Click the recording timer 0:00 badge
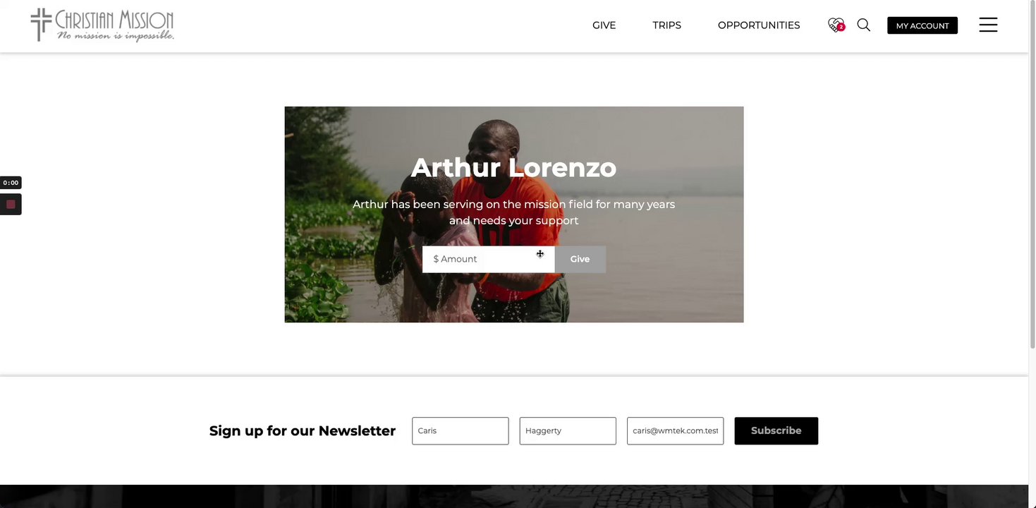Image resolution: width=1036 pixels, height=508 pixels. point(11,183)
